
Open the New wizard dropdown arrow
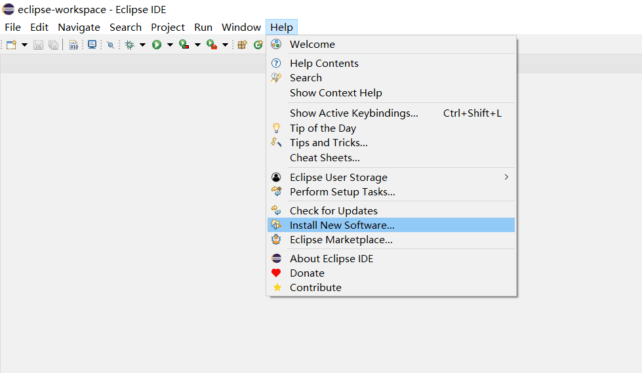pyautogui.click(x=24, y=45)
